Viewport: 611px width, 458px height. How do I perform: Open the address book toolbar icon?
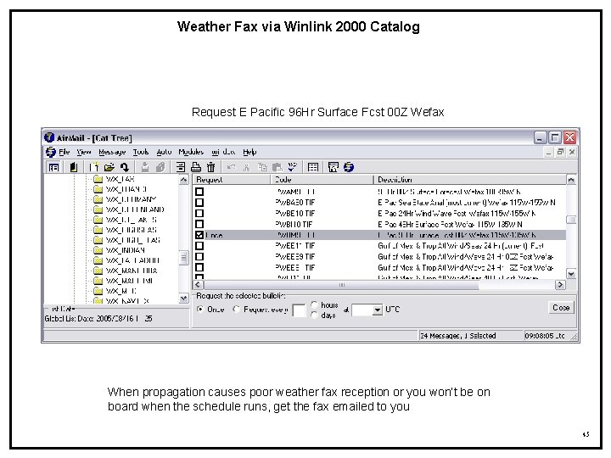click(x=73, y=167)
